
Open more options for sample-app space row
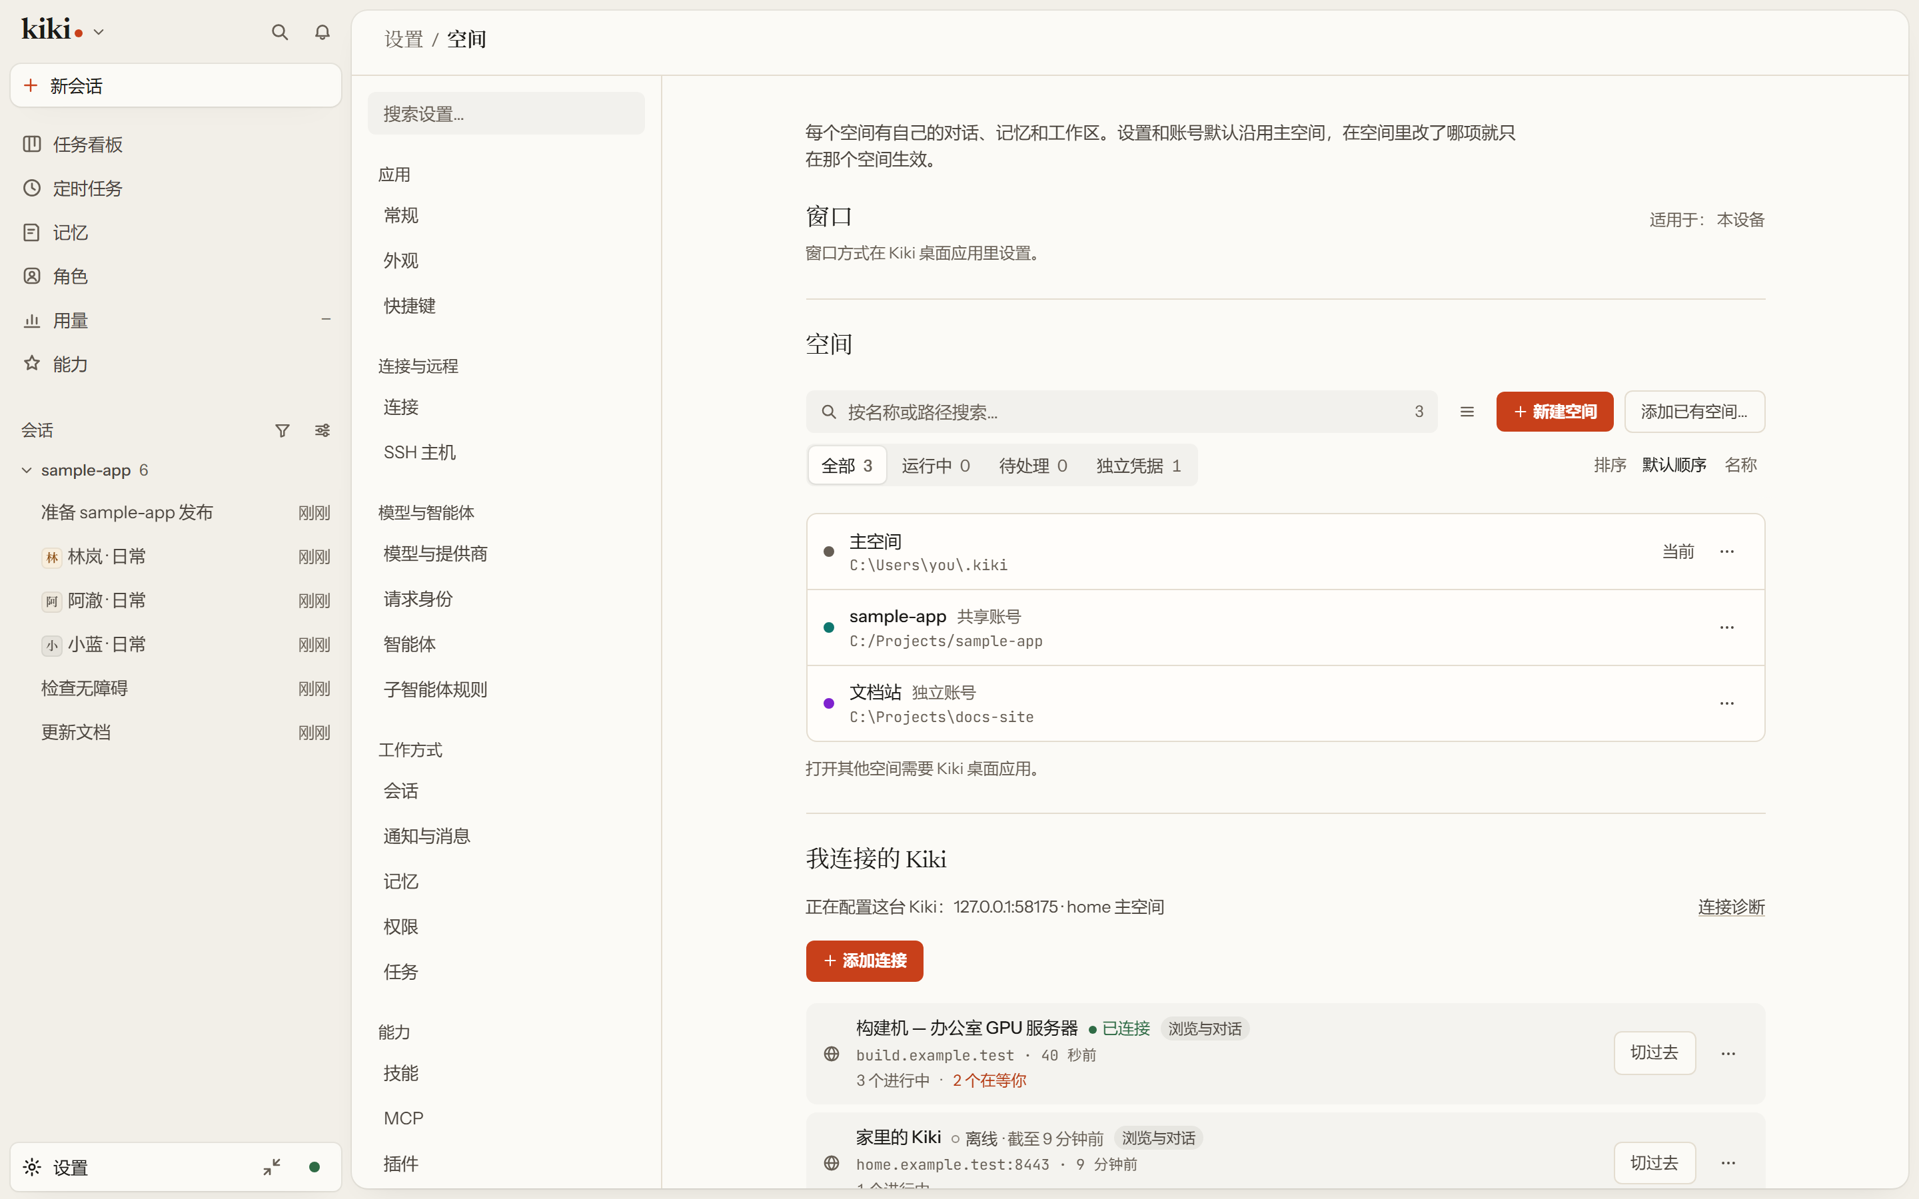click(1727, 627)
